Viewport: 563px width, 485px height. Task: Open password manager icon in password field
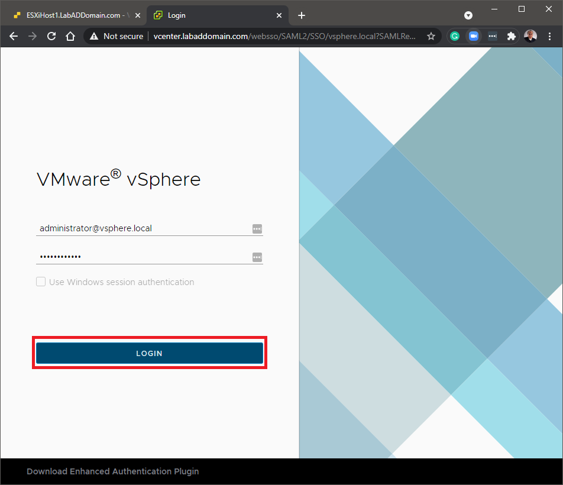pos(257,257)
